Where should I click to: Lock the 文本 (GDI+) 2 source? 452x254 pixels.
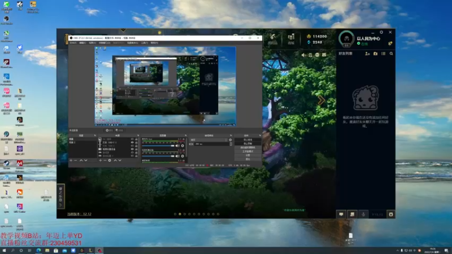[136, 143]
